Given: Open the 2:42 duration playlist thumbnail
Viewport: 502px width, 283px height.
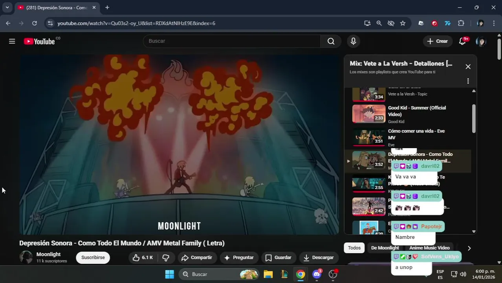Looking at the screenshot, I should pyautogui.click(x=369, y=207).
